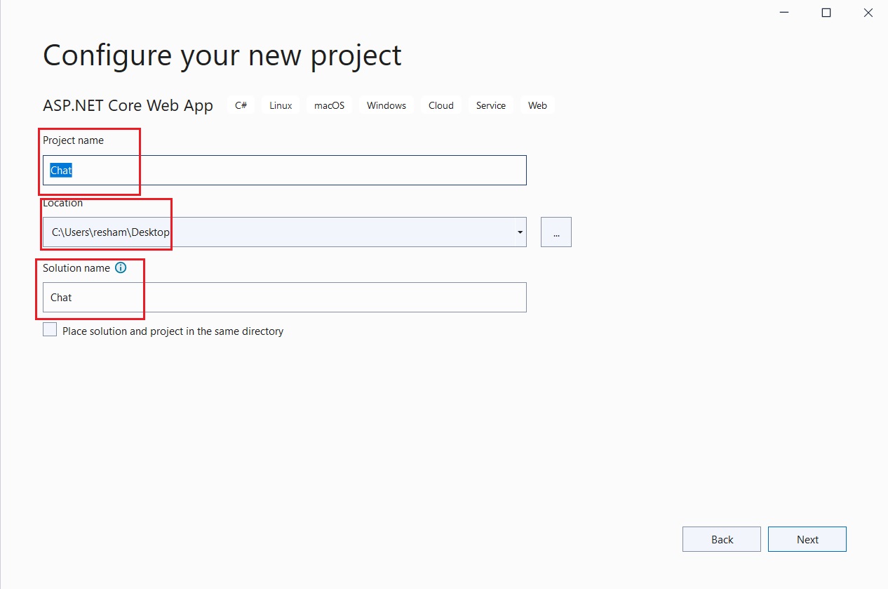Click the Web tag

[537, 105]
